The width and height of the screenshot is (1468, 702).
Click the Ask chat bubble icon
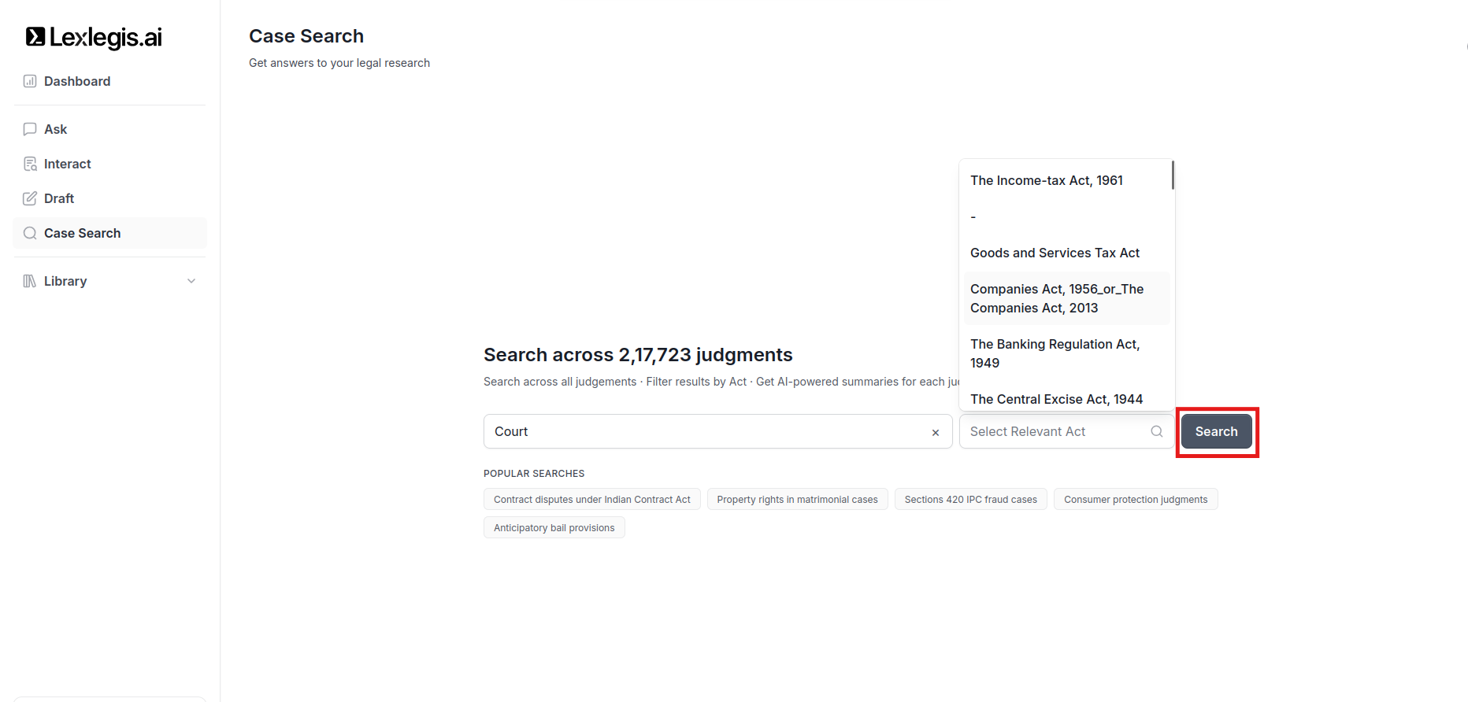pos(30,129)
